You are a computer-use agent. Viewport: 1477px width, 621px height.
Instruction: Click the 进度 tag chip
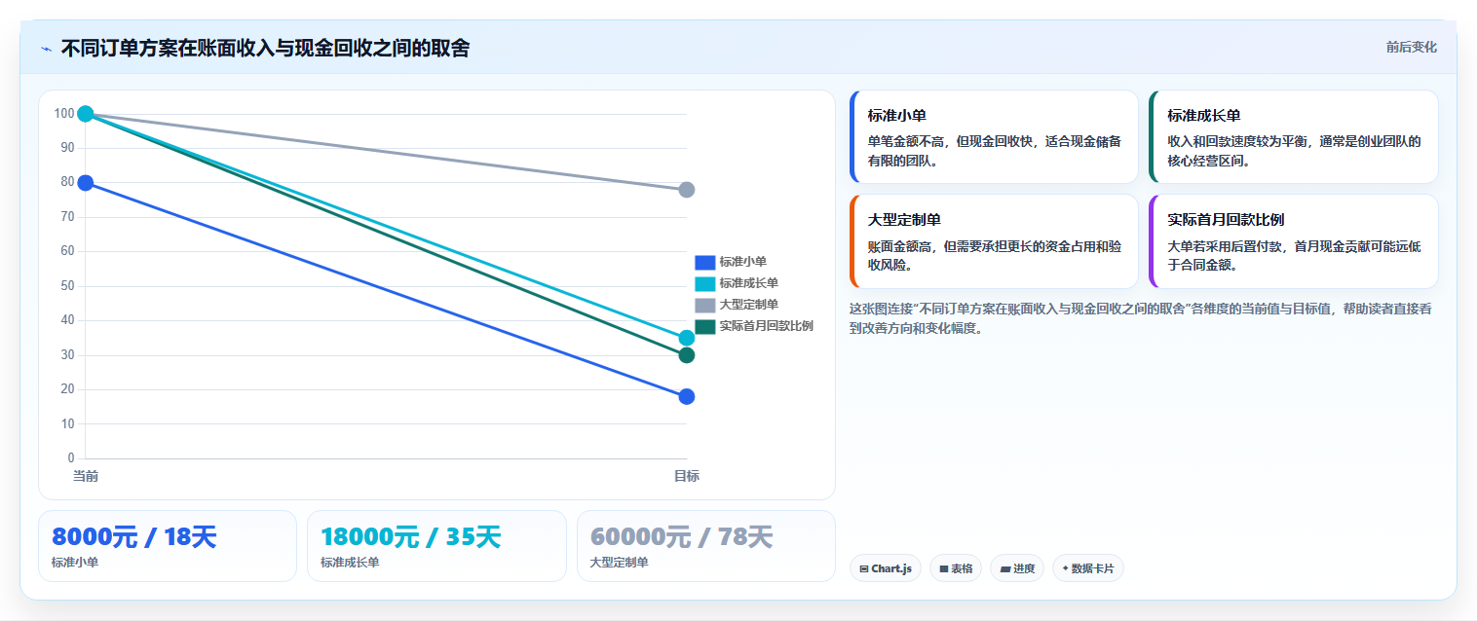coord(1017,568)
